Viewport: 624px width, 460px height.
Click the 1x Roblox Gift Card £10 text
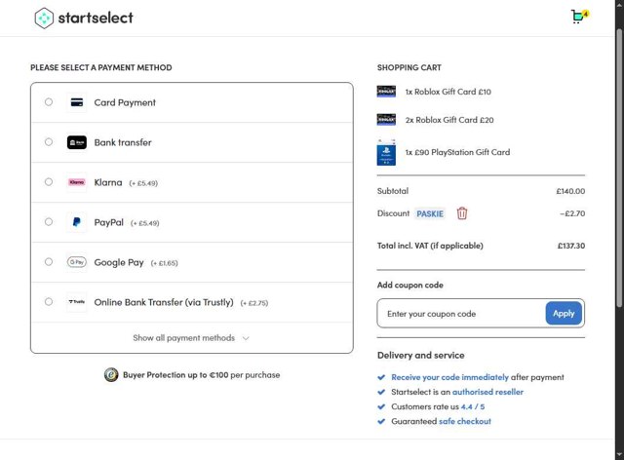(448, 92)
